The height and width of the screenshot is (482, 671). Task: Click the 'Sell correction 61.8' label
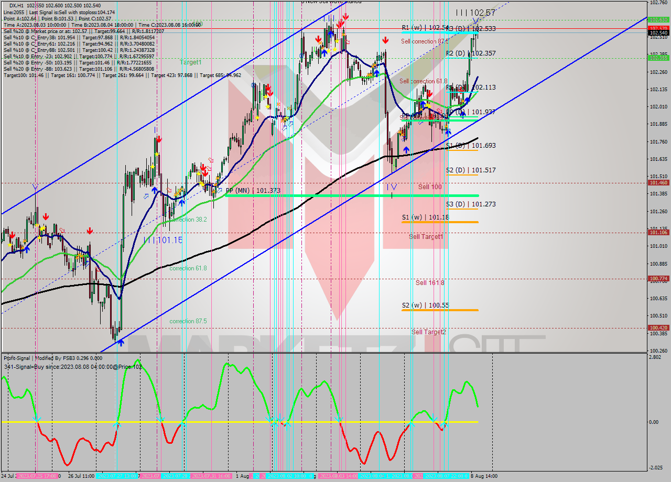(x=424, y=81)
